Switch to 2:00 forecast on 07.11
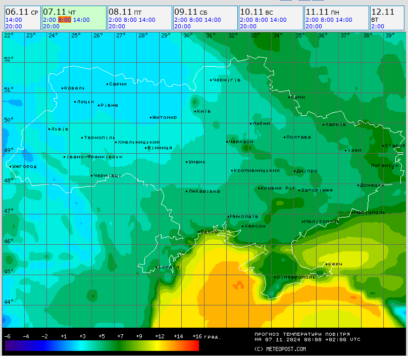Screen dimensions: 408x356 click(x=49, y=20)
